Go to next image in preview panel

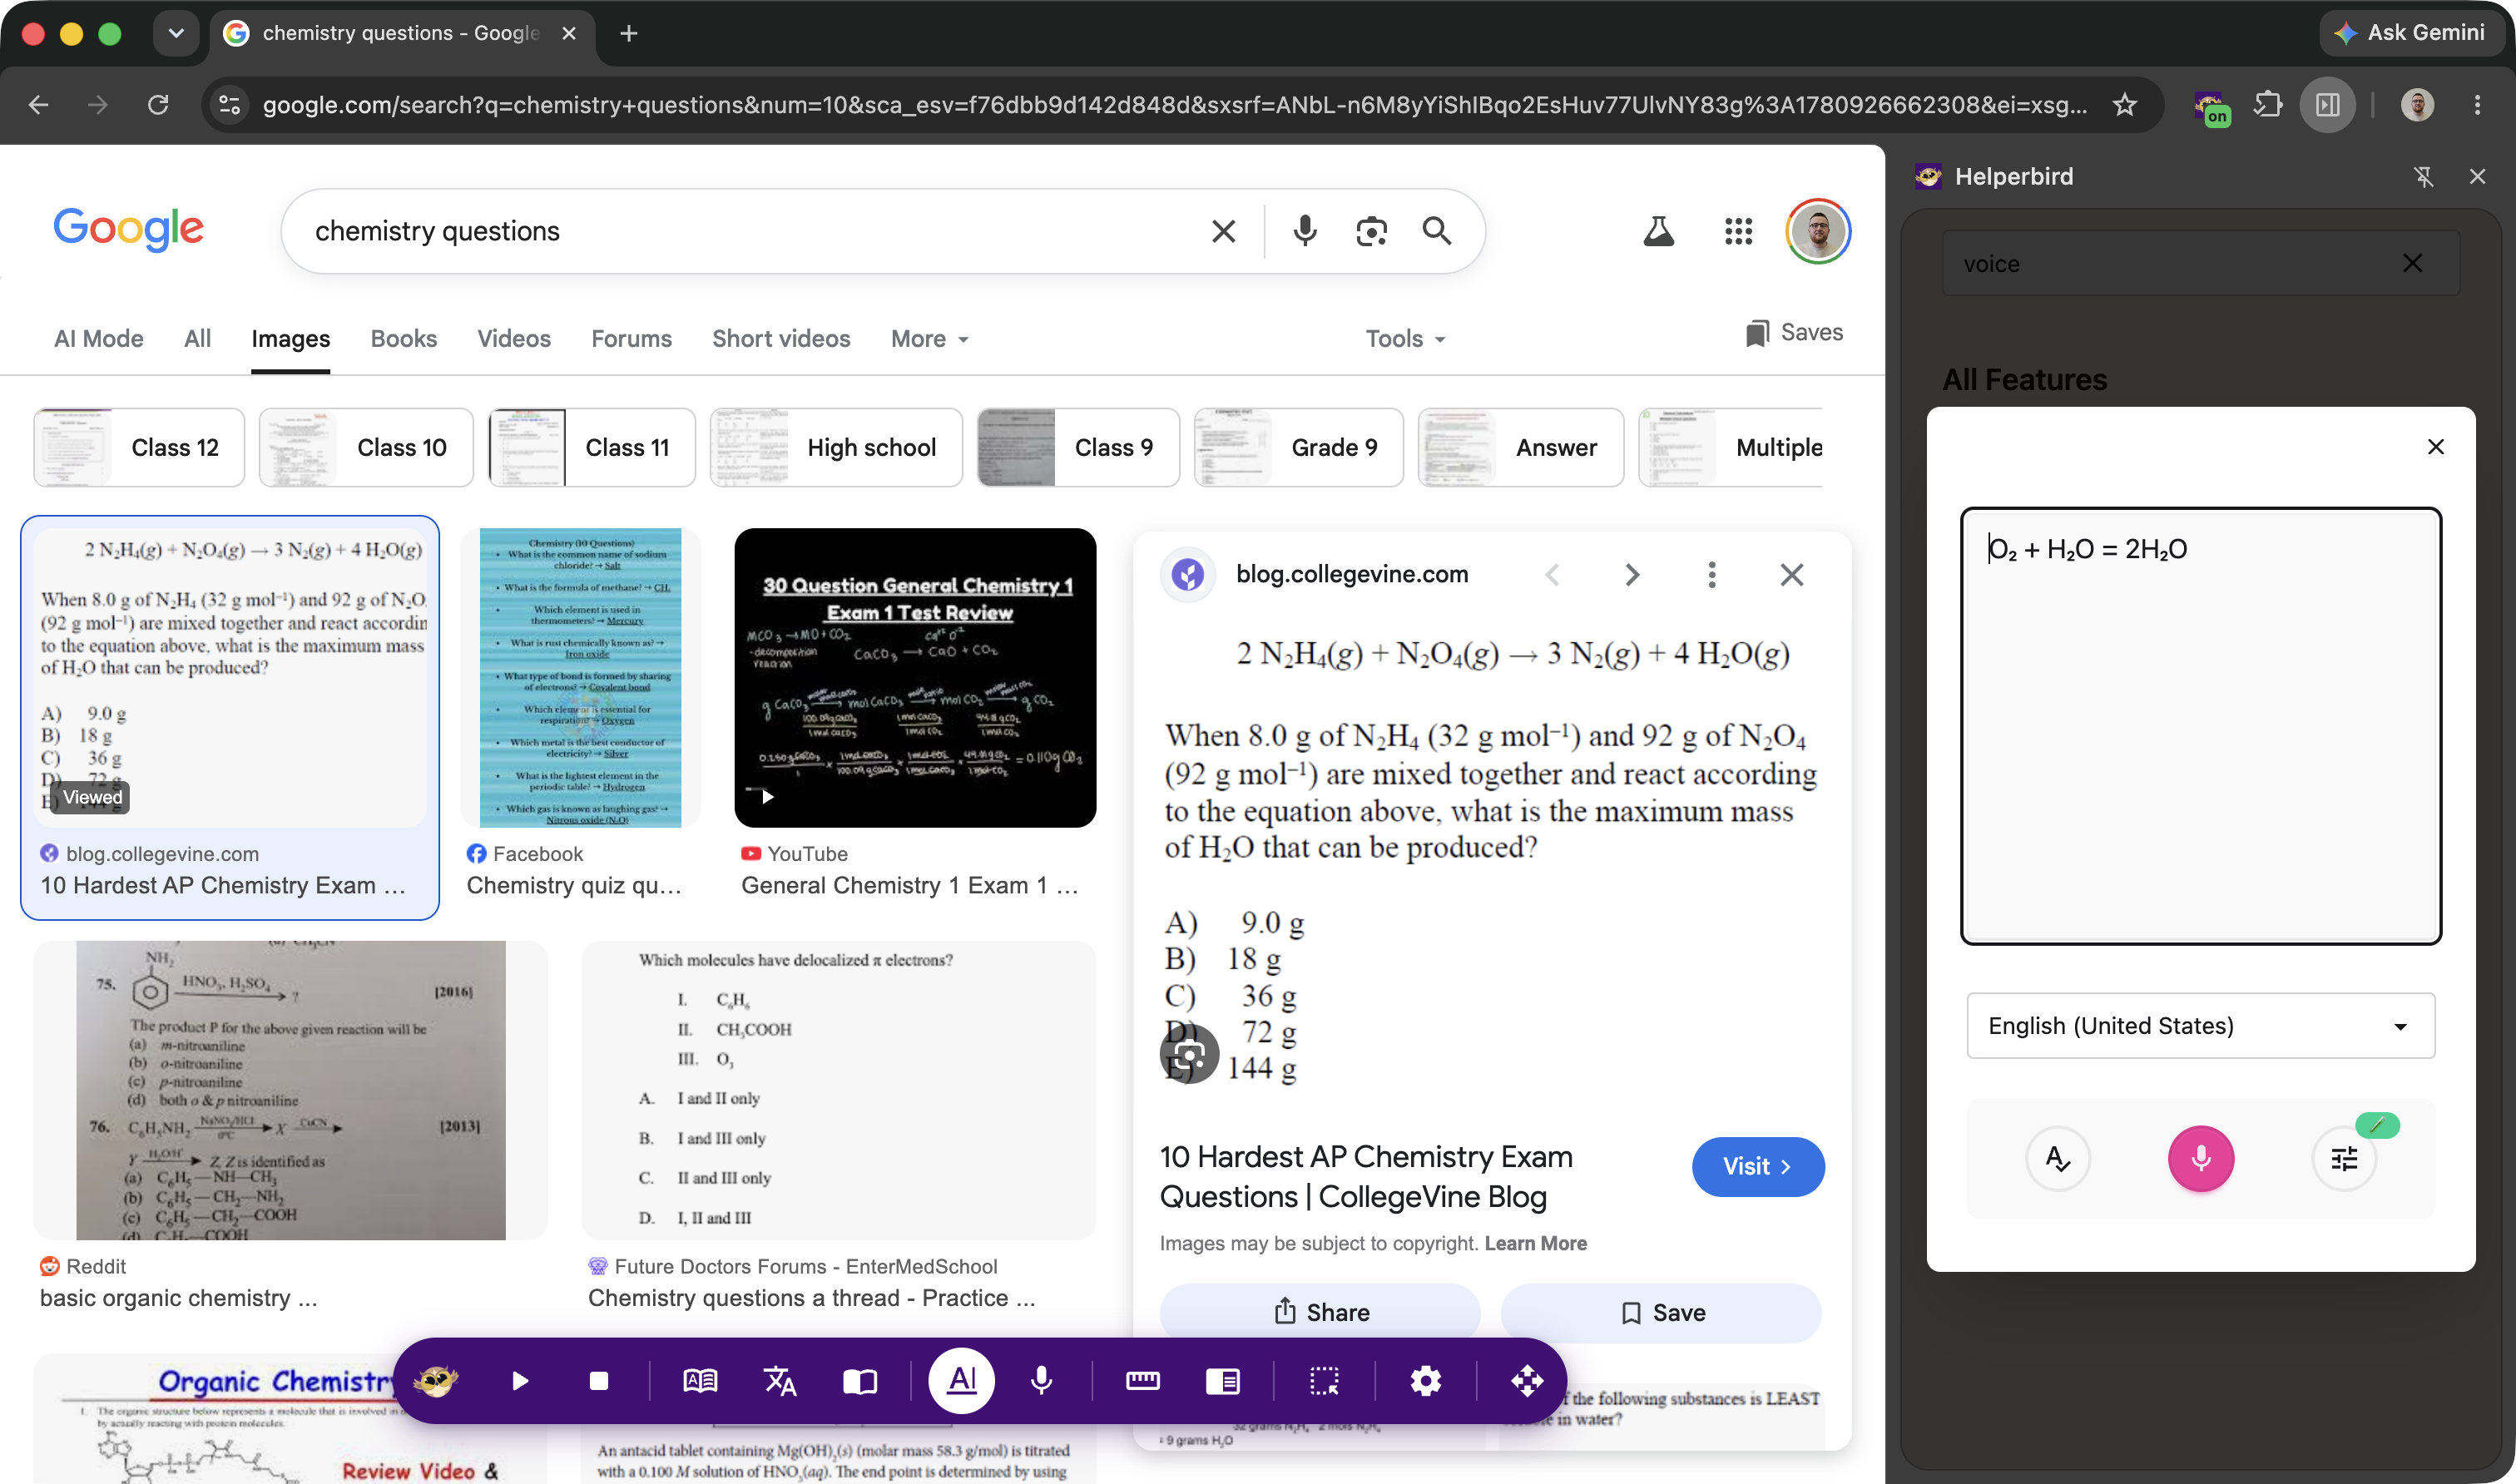point(1632,574)
